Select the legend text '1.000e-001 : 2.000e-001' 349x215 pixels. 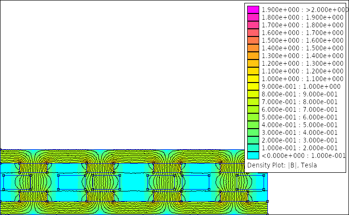(300, 148)
